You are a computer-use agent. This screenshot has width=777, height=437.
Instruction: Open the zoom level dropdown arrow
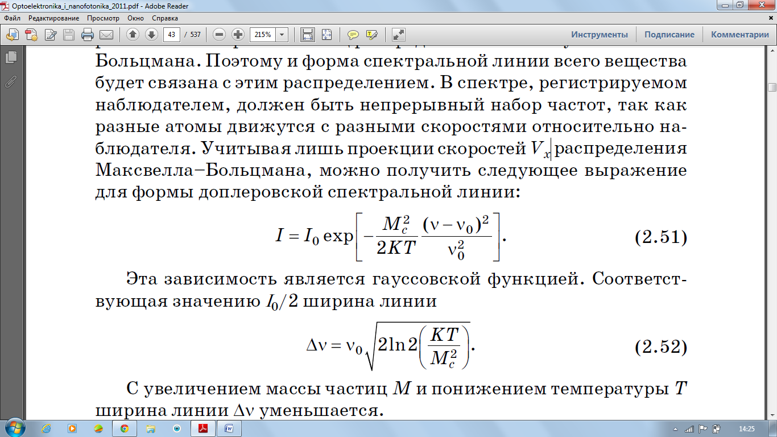[x=282, y=35]
